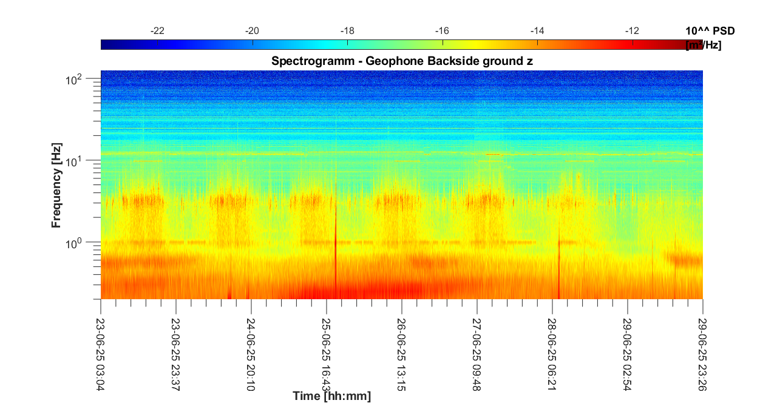Click the -20 colorbar tick label

click(x=252, y=31)
